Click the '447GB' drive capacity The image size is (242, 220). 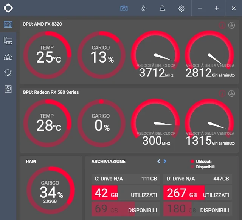pyautogui.click(x=221, y=179)
